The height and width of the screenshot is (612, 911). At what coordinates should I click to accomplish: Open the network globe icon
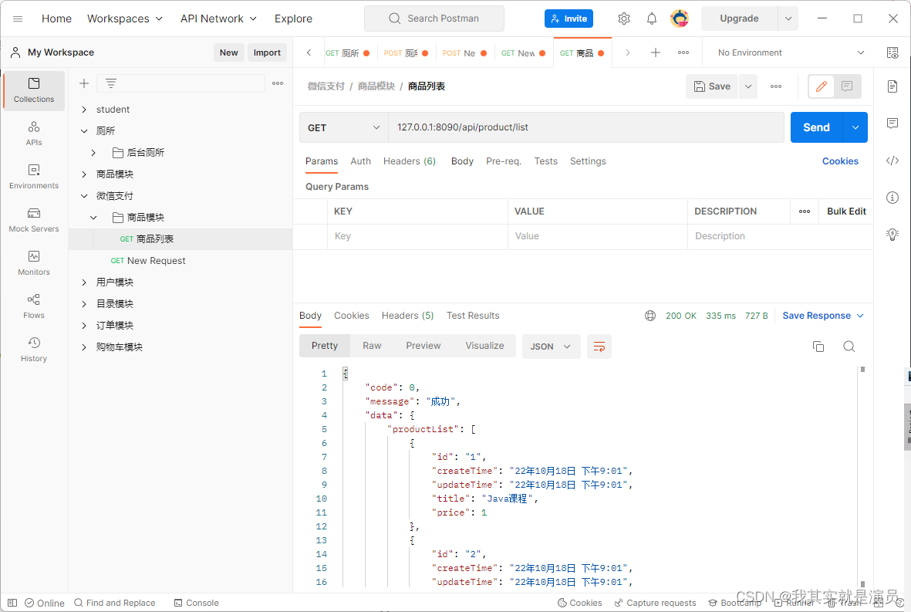click(650, 316)
